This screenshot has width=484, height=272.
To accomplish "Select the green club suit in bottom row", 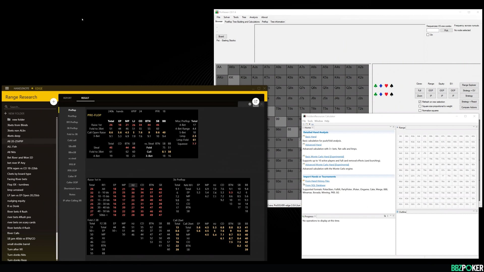I will (x=376, y=94).
